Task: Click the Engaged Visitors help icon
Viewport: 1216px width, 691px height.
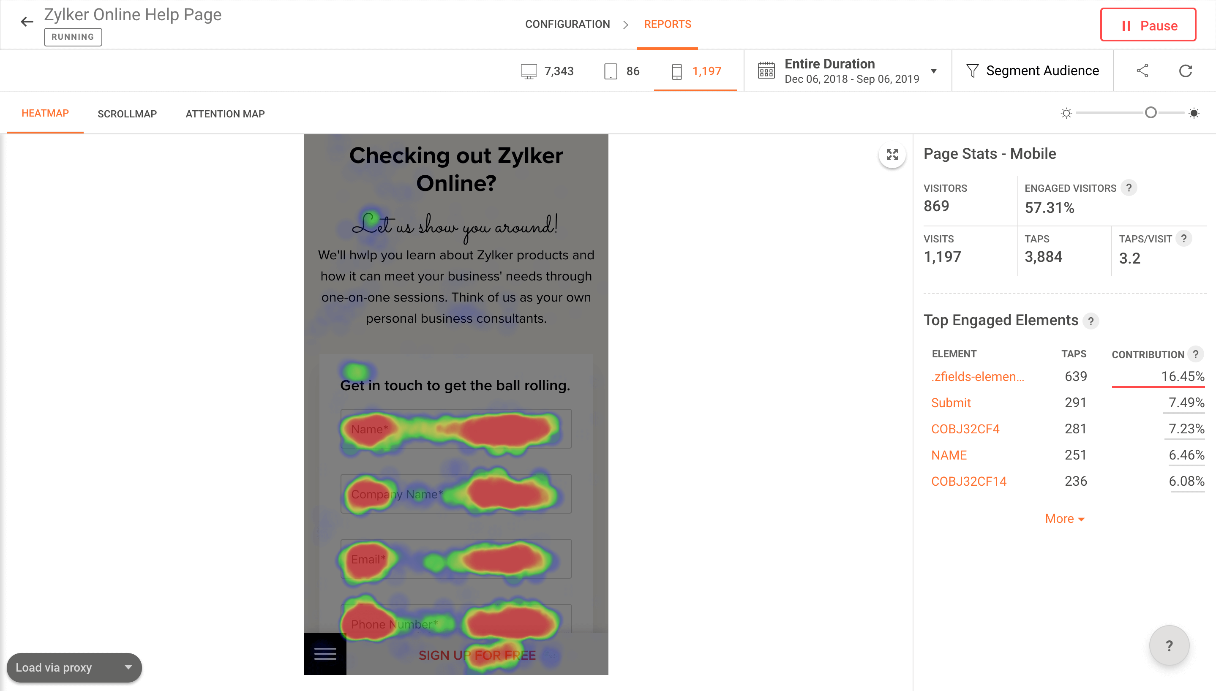Action: (1129, 188)
